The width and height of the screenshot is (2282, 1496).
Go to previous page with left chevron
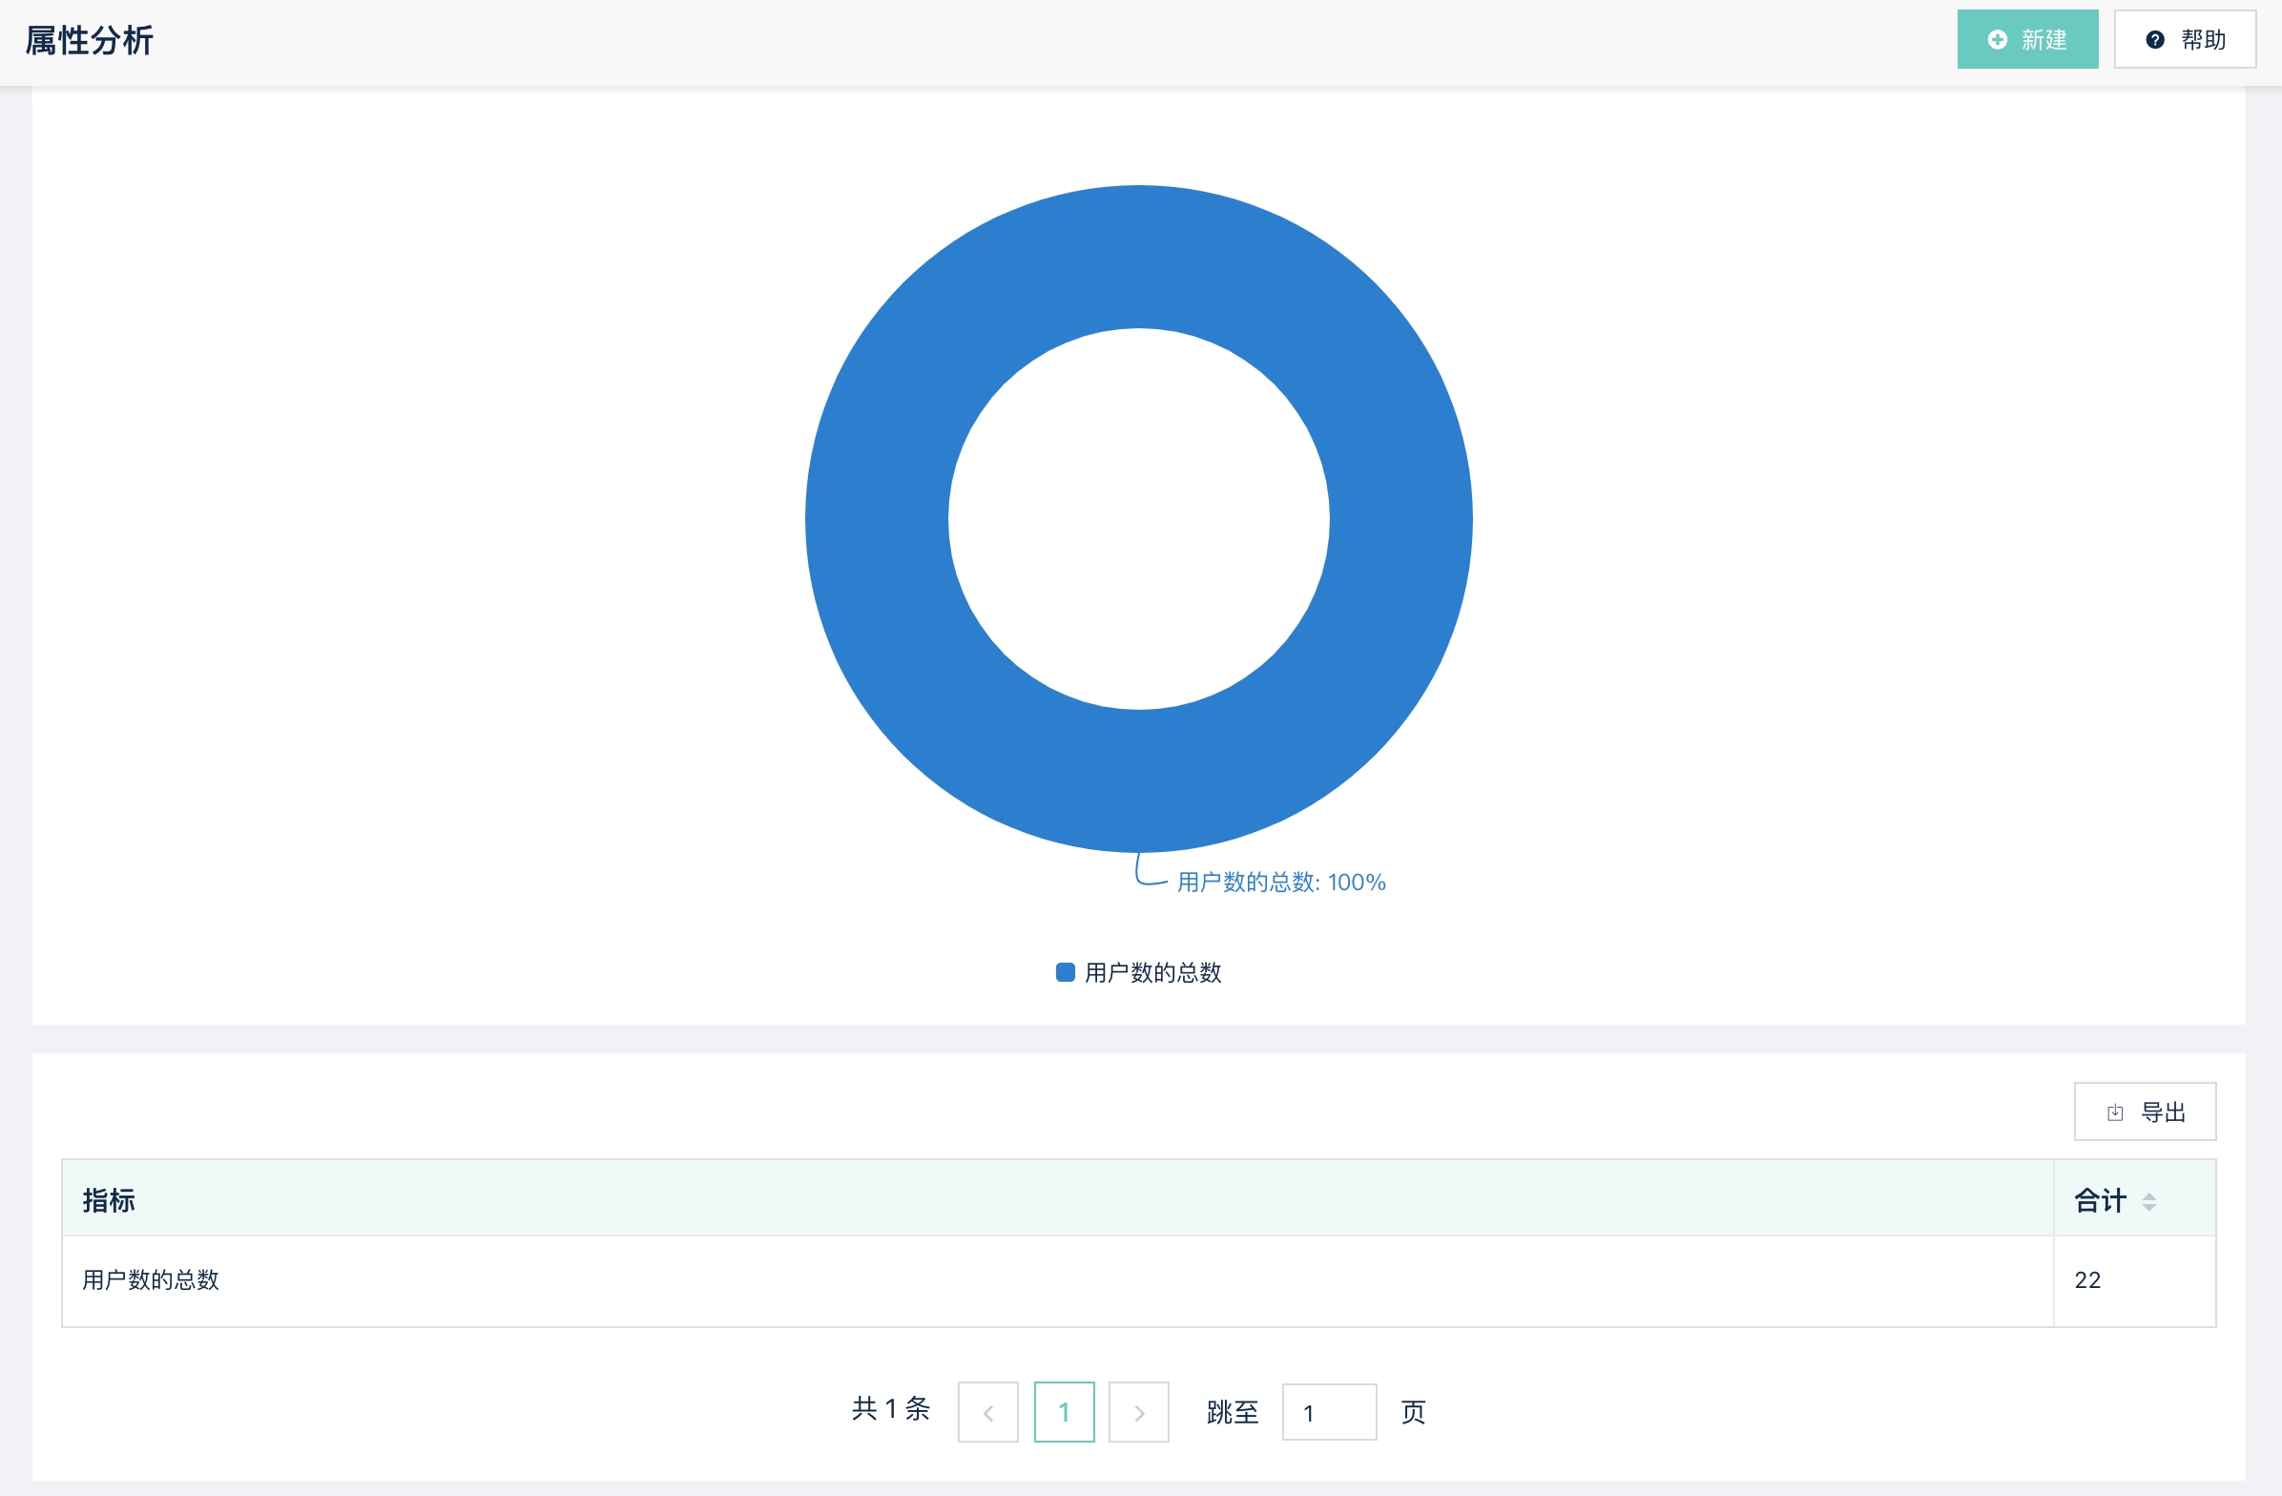point(987,1412)
